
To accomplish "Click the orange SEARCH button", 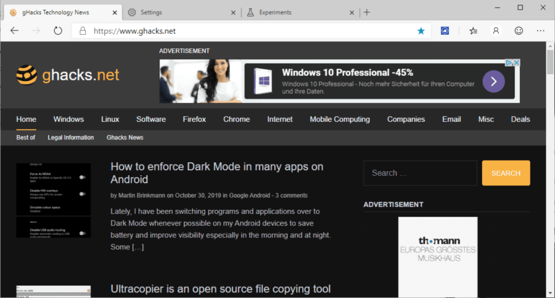I will 506,173.
